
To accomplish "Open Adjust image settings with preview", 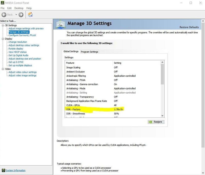I will (x=26, y=28).
